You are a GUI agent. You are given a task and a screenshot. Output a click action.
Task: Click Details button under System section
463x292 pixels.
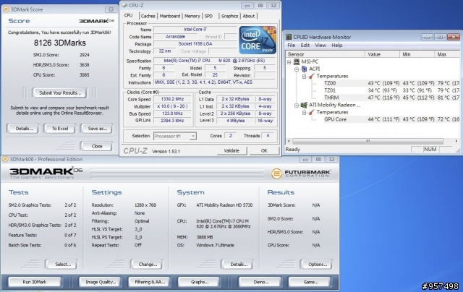pyautogui.click(x=237, y=265)
